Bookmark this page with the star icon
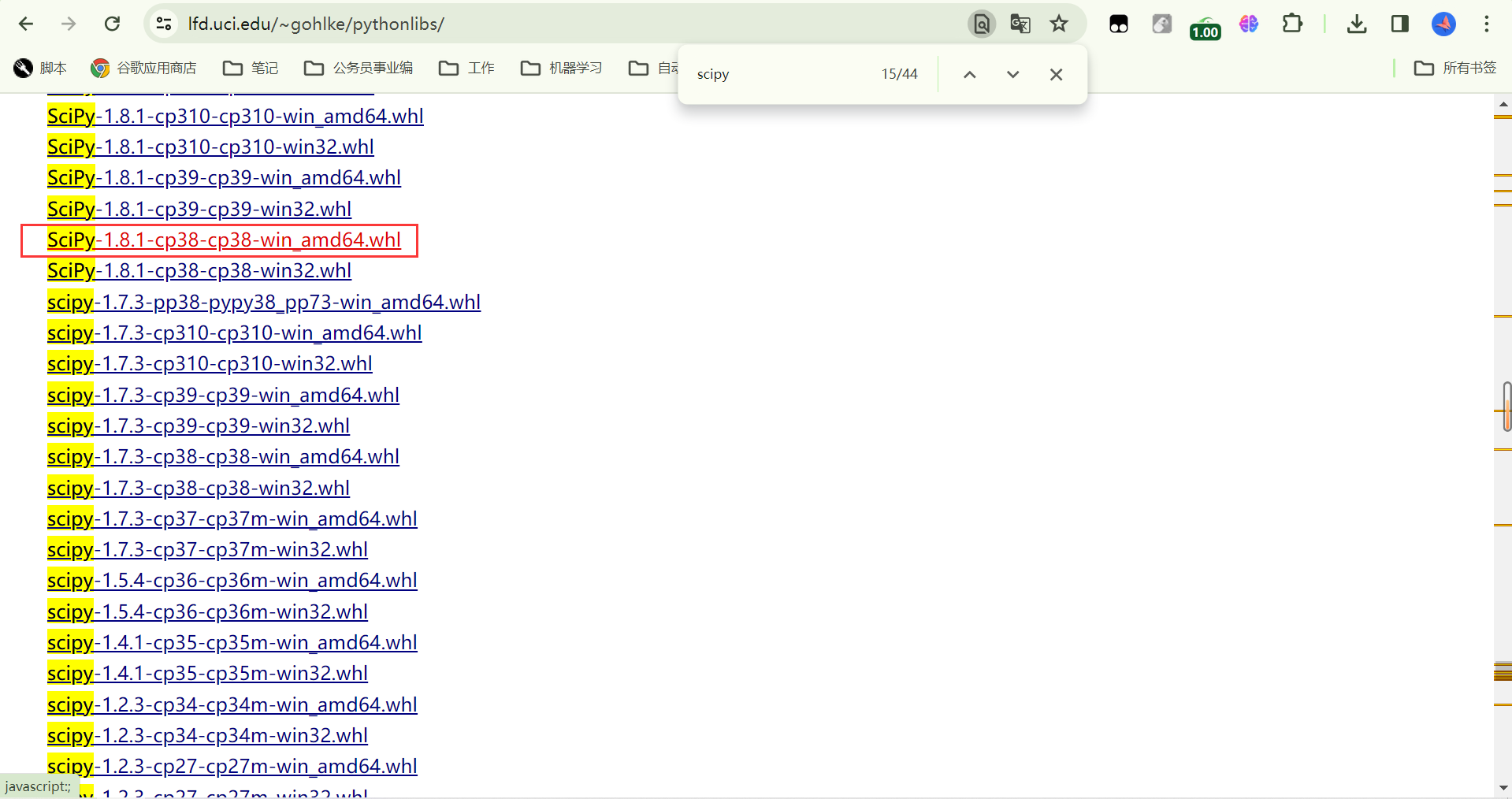 point(1059,24)
